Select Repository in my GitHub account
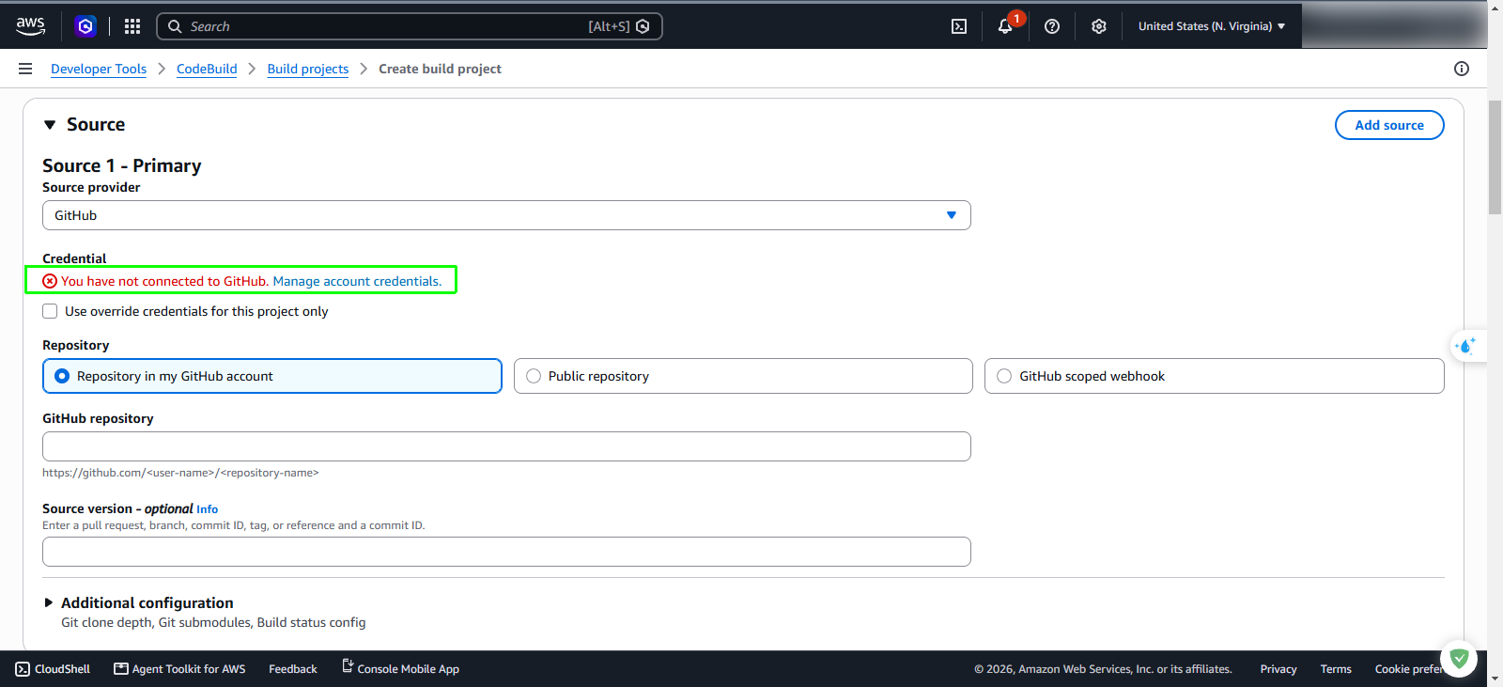 click(x=272, y=376)
